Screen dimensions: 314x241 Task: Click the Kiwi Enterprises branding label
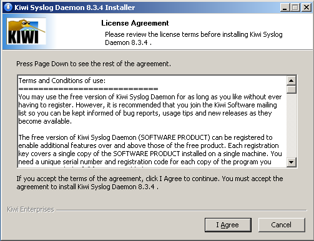tap(31, 209)
